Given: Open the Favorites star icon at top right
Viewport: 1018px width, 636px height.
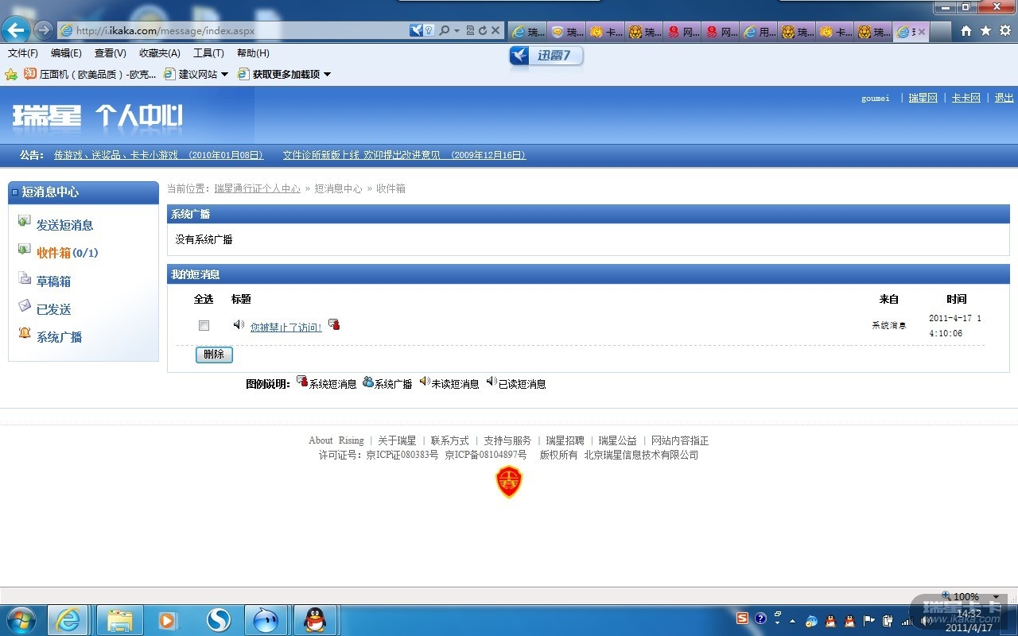Looking at the screenshot, I should point(985,31).
